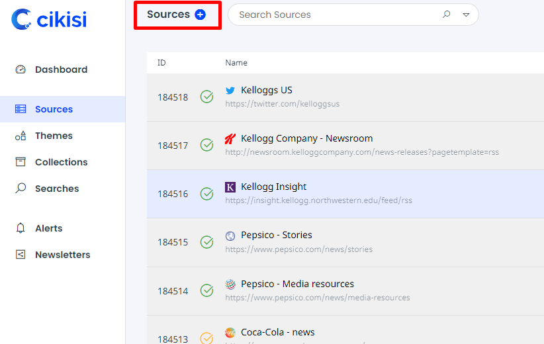The height and width of the screenshot is (344, 544).
Task: Select ID 184517 cell
Action: [x=173, y=146]
